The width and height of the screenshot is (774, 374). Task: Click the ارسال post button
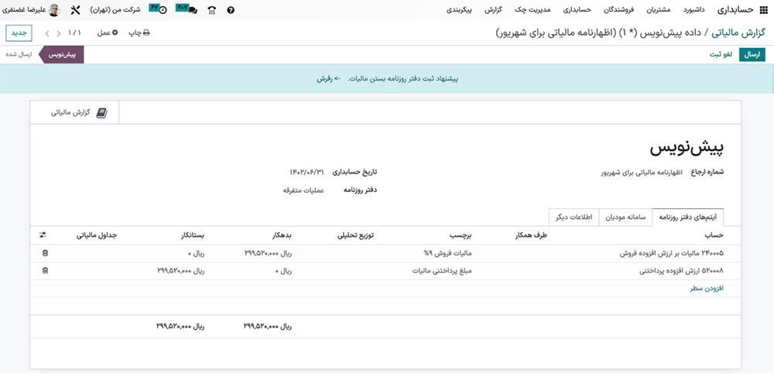[752, 55]
